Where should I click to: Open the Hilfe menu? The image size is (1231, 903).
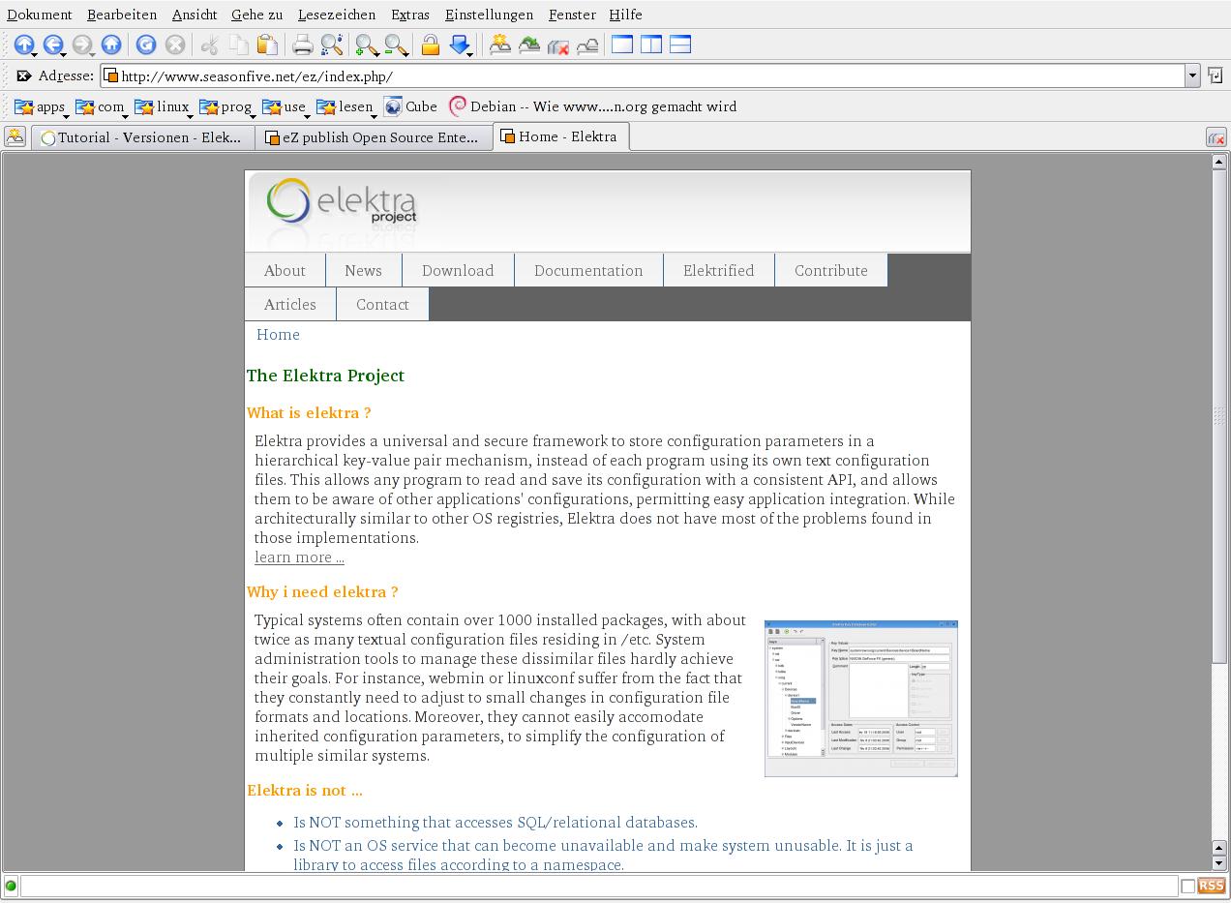[x=625, y=15]
